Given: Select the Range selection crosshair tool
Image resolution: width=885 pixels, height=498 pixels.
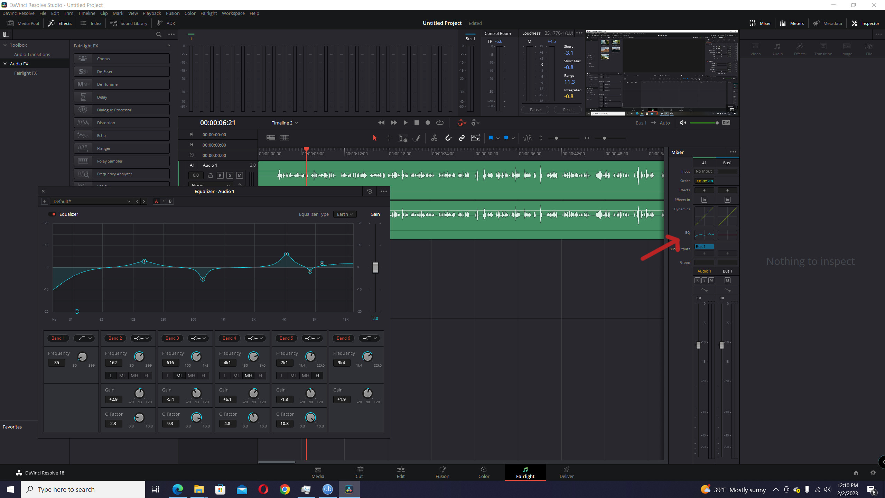Looking at the screenshot, I should (389, 138).
